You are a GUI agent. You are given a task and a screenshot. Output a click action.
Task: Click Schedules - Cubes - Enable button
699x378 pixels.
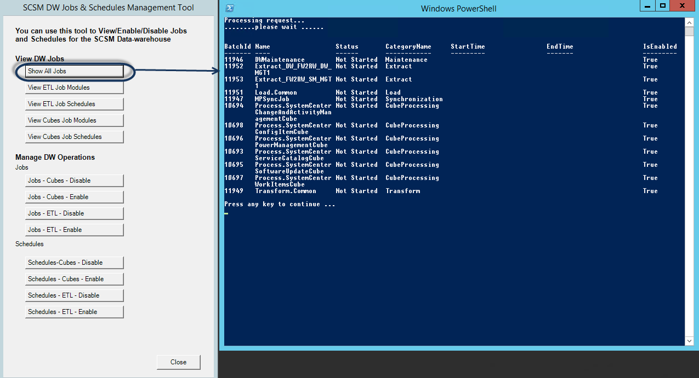click(x=75, y=279)
